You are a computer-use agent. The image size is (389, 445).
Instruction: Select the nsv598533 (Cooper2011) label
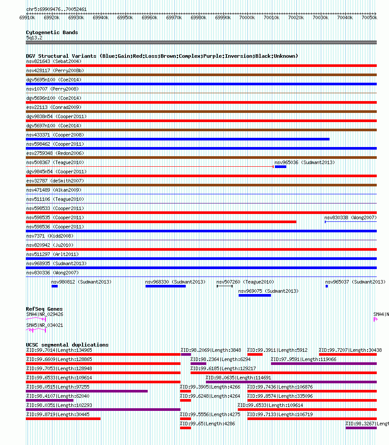(x=55, y=208)
